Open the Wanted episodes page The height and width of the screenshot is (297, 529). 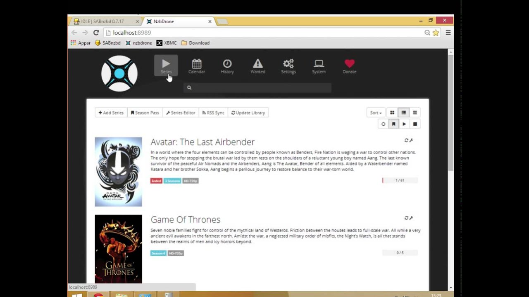pyautogui.click(x=258, y=66)
